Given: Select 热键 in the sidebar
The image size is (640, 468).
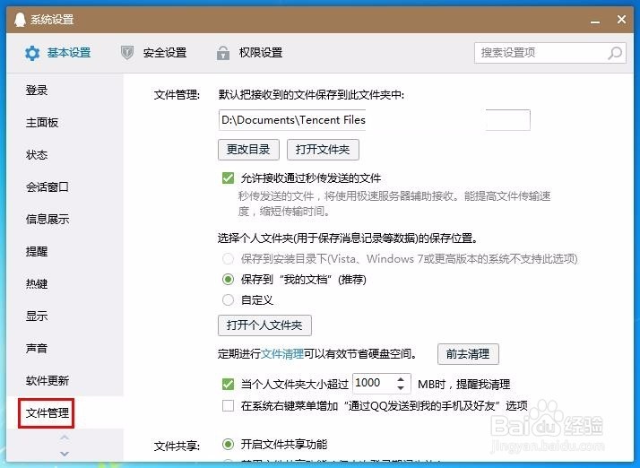Looking at the screenshot, I should (x=37, y=283).
